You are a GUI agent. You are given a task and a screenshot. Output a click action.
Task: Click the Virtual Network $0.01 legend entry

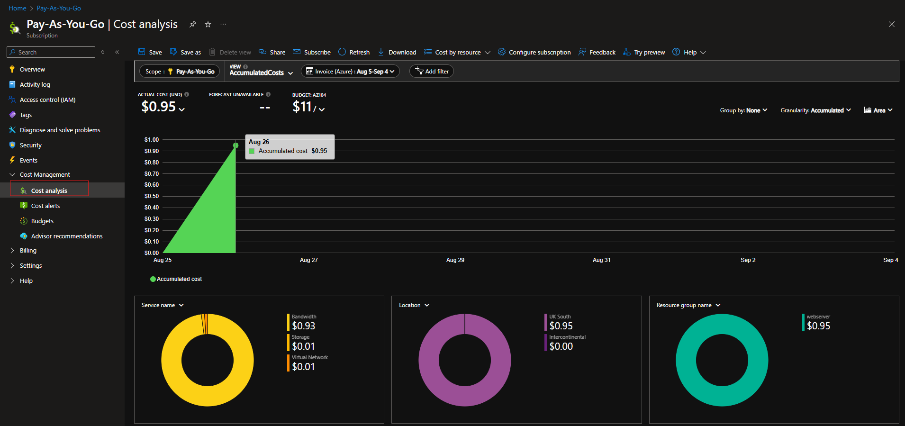308,363
